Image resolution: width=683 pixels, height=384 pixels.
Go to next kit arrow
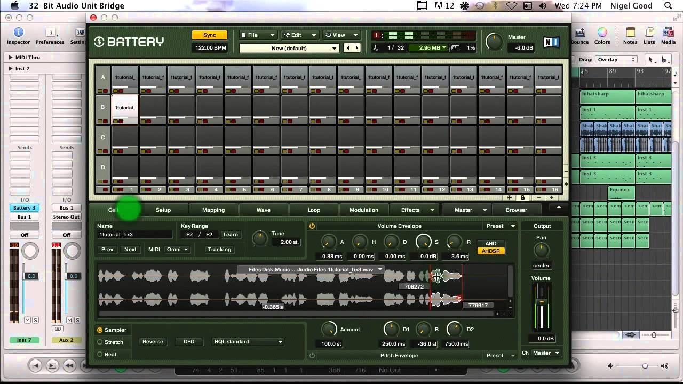(x=357, y=48)
